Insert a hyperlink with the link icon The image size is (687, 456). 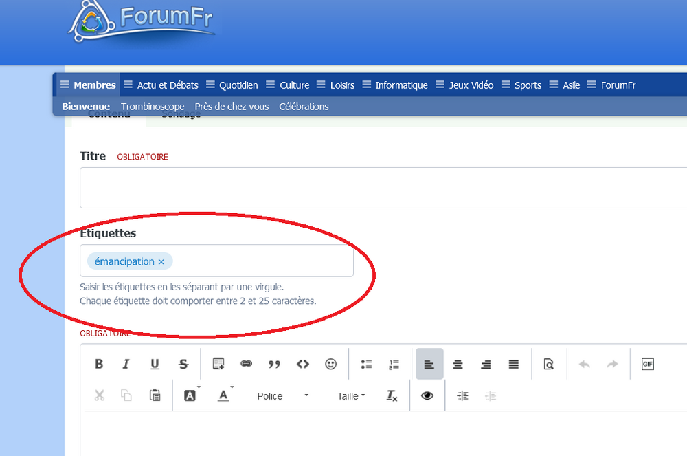(x=246, y=365)
